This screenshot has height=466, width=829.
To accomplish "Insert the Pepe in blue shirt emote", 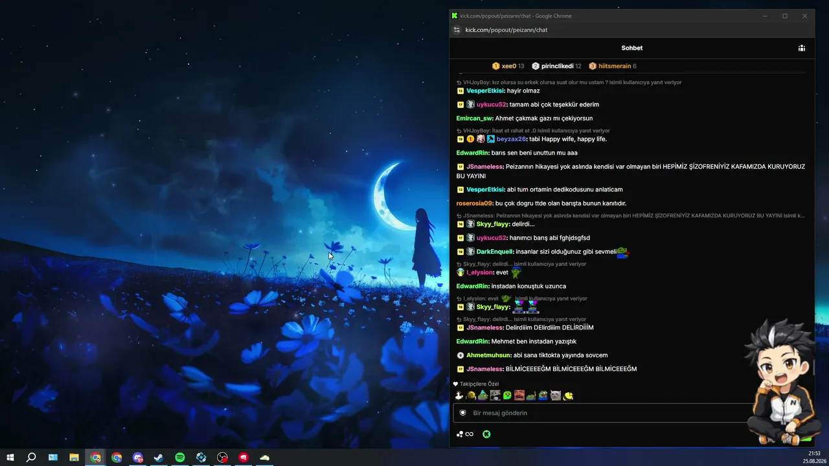I will pos(543,395).
